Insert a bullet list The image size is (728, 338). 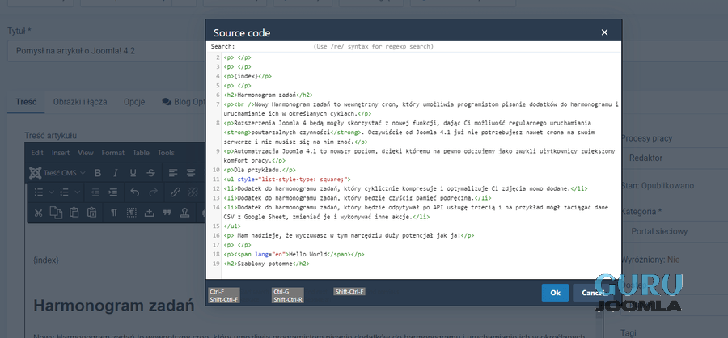click(40, 192)
